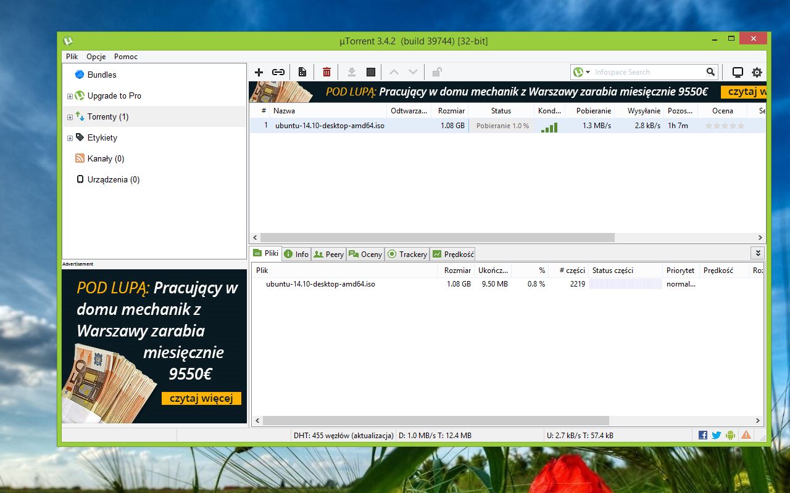This screenshot has width=790, height=493.
Task: Switch to the Info tab
Action: pyautogui.click(x=296, y=254)
